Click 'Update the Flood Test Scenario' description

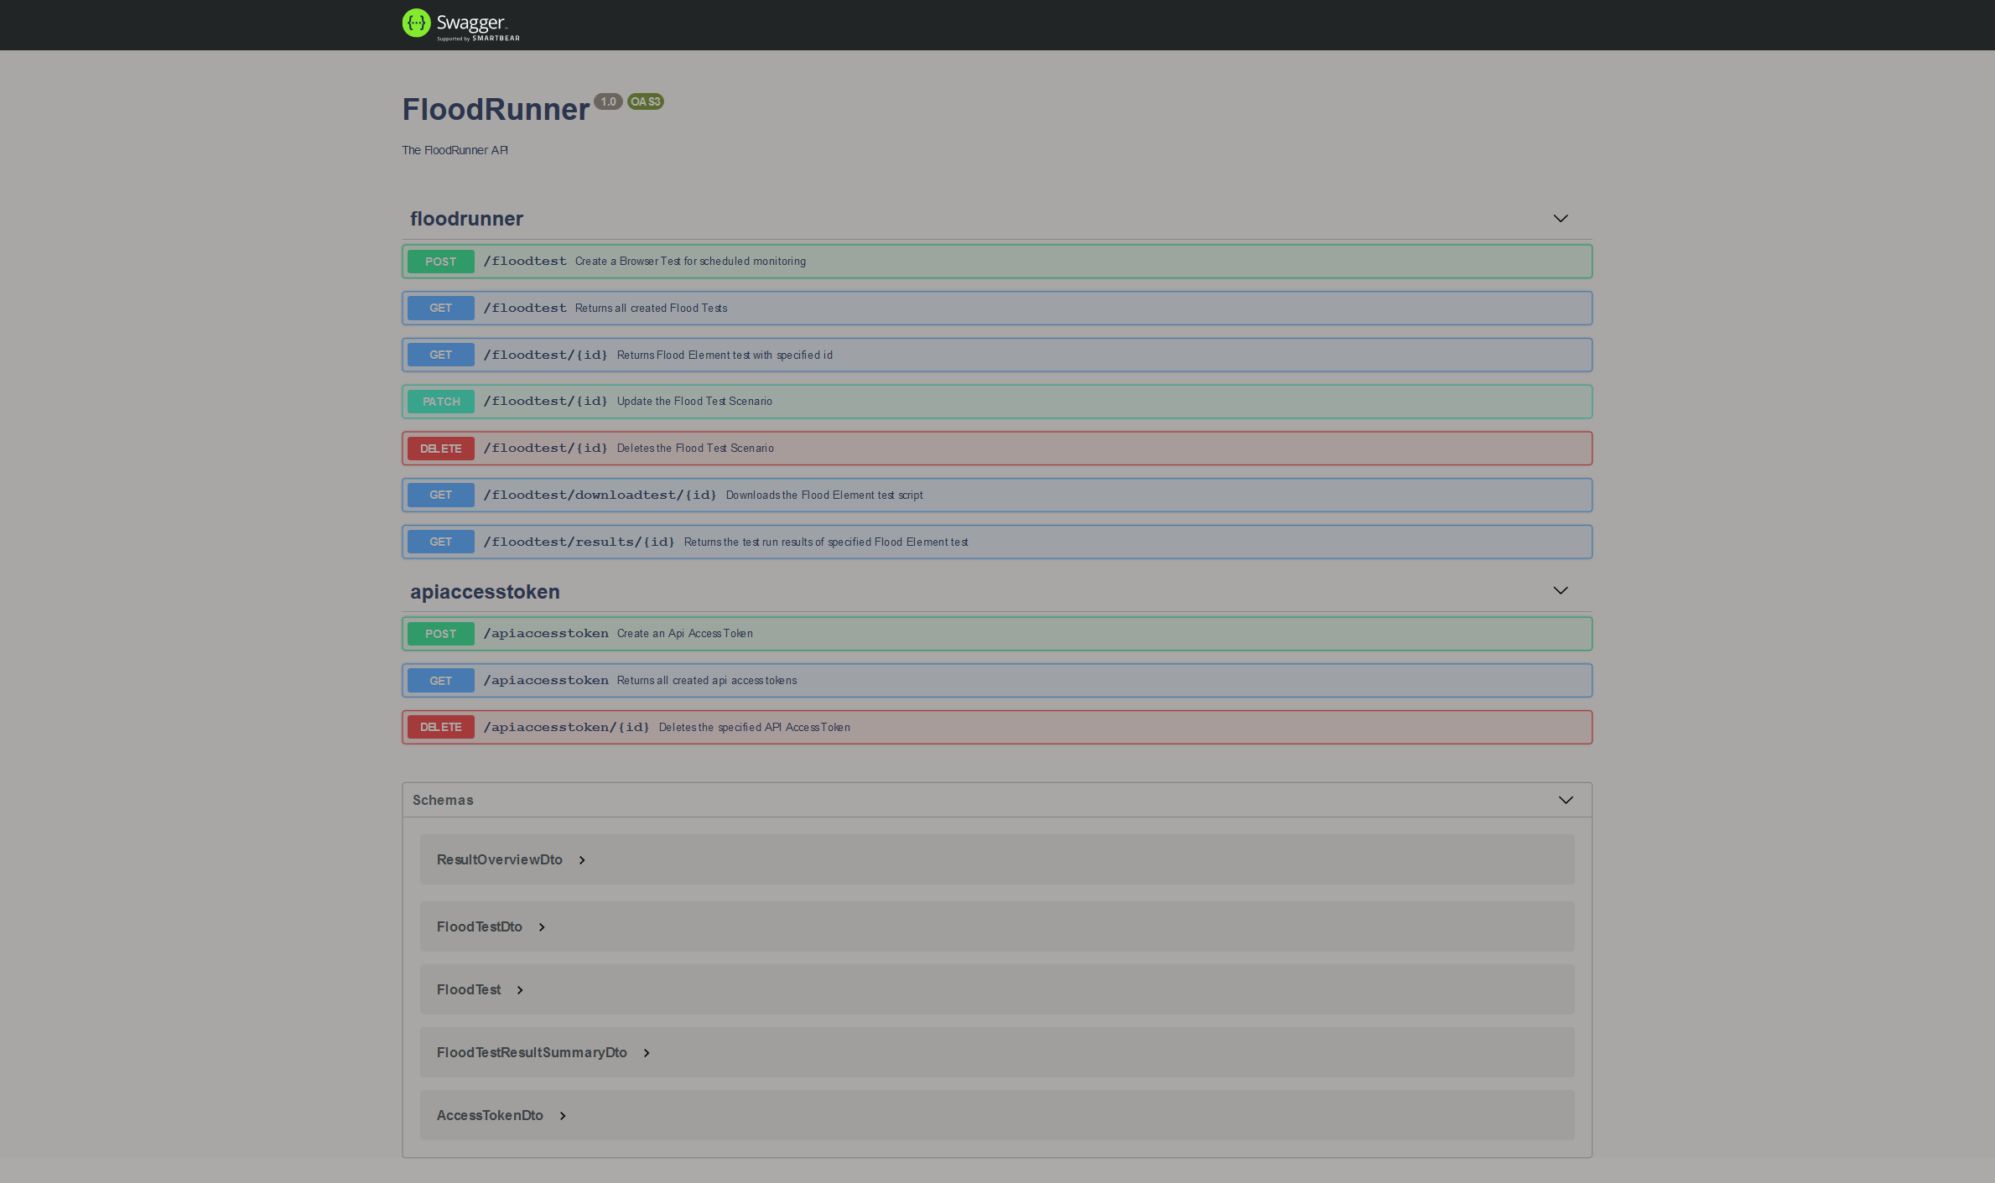(694, 402)
